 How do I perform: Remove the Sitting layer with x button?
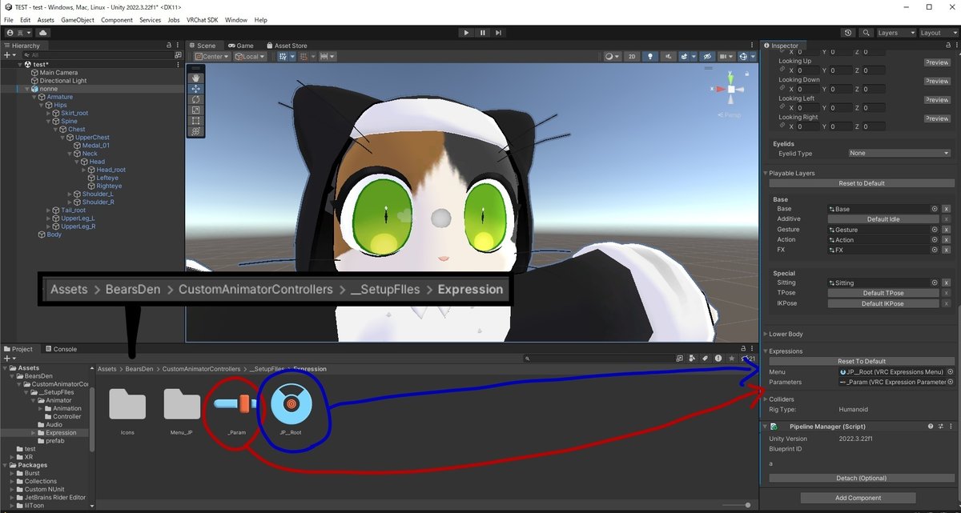tap(946, 283)
